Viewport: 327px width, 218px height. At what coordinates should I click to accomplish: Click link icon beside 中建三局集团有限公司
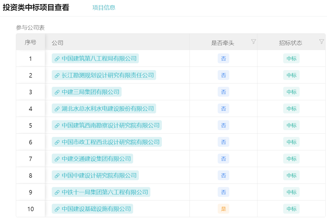point(57,92)
